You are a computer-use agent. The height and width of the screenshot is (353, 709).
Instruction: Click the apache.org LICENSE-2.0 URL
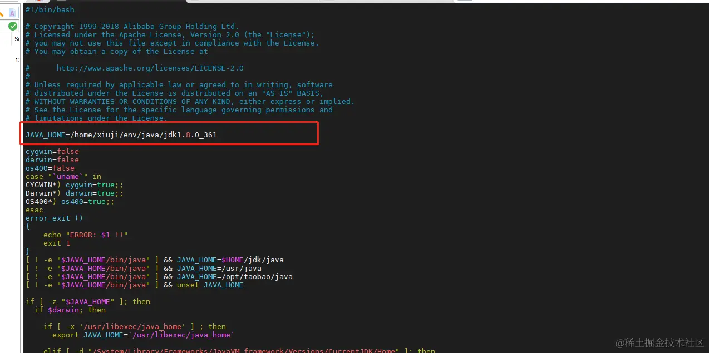click(150, 68)
